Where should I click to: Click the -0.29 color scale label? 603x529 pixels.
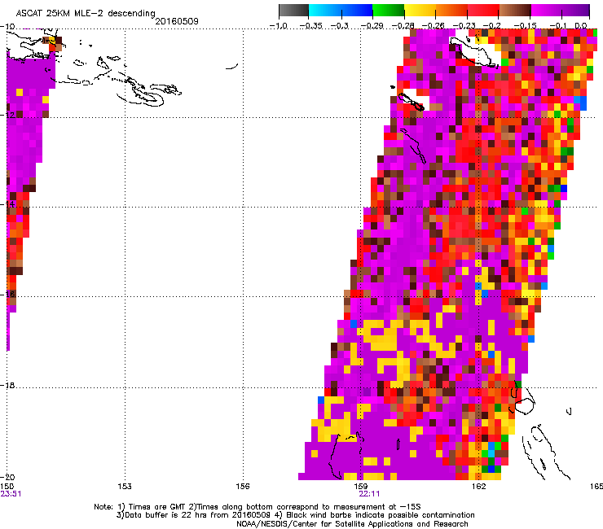pyautogui.click(x=372, y=26)
